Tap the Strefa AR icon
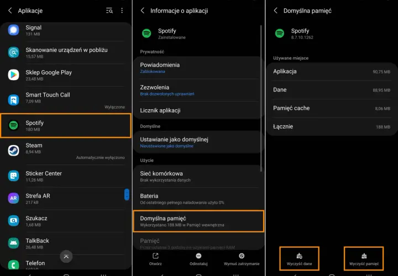The image size is (398, 276). point(13,198)
